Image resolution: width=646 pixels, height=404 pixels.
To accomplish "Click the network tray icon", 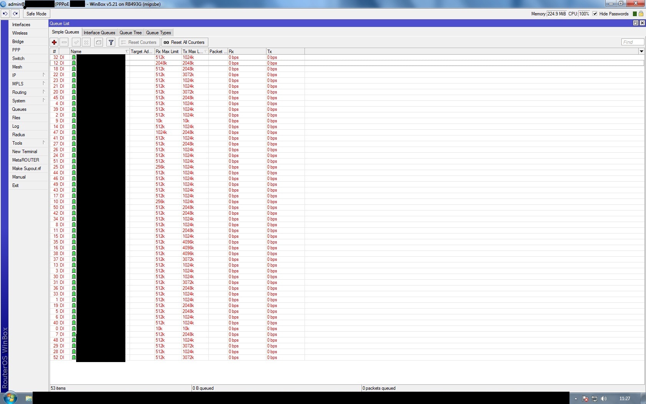I will (594, 399).
